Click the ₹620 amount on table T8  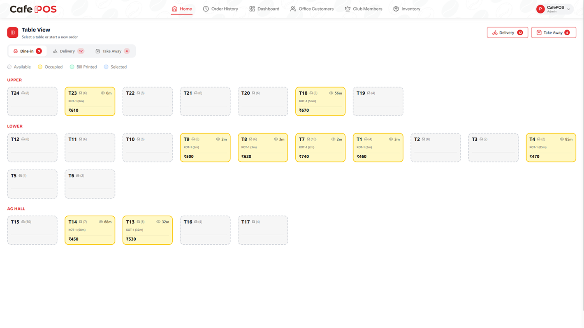246,156
